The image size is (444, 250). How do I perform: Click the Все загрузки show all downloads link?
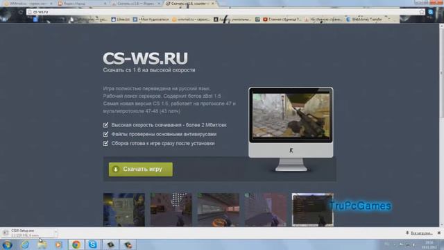[421, 233]
